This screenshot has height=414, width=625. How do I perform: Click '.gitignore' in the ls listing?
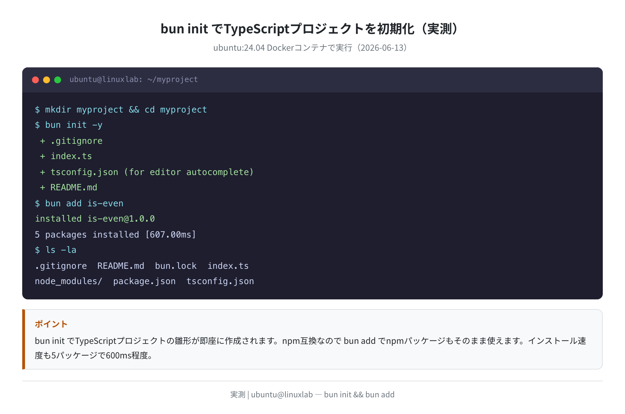(61, 266)
